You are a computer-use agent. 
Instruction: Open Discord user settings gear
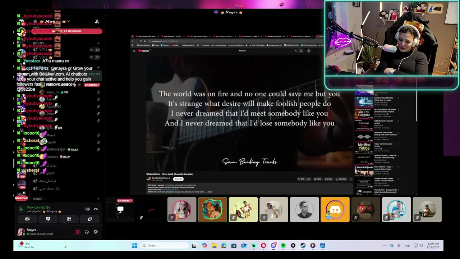pos(96,232)
